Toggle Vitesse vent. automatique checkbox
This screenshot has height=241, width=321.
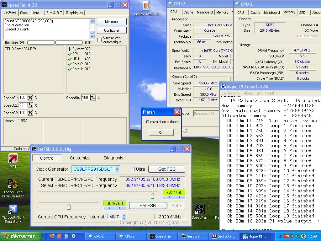[99, 40]
